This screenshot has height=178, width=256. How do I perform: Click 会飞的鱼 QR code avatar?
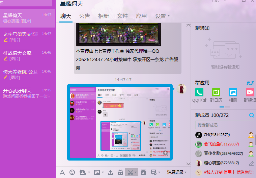(199, 144)
